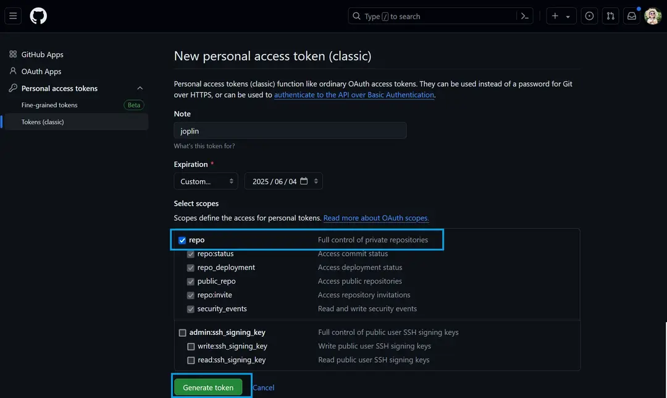The width and height of the screenshot is (667, 398).
Task: Check the write:ssh_signing_key checkbox
Action: coord(191,347)
